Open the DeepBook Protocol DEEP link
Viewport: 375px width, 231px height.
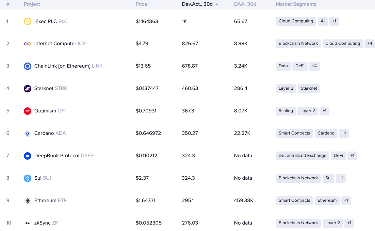(x=64, y=156)
